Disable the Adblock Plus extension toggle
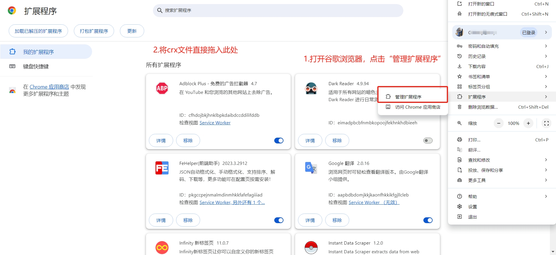Screen dimensions: 556x255 279,141
